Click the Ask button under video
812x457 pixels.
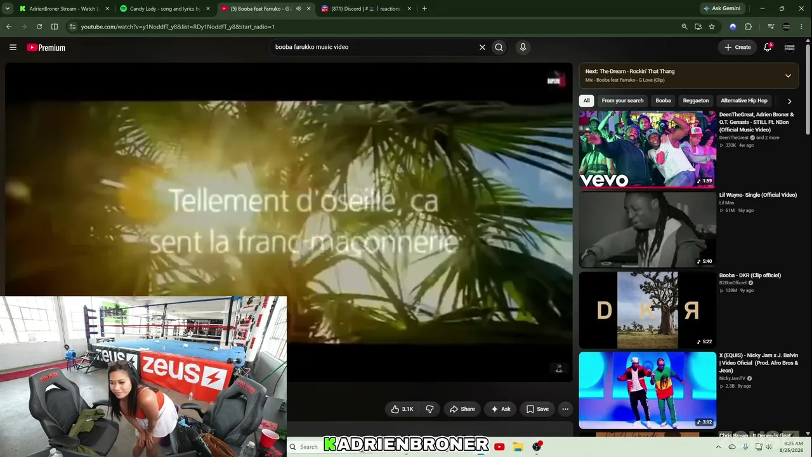tap(500, 409)
